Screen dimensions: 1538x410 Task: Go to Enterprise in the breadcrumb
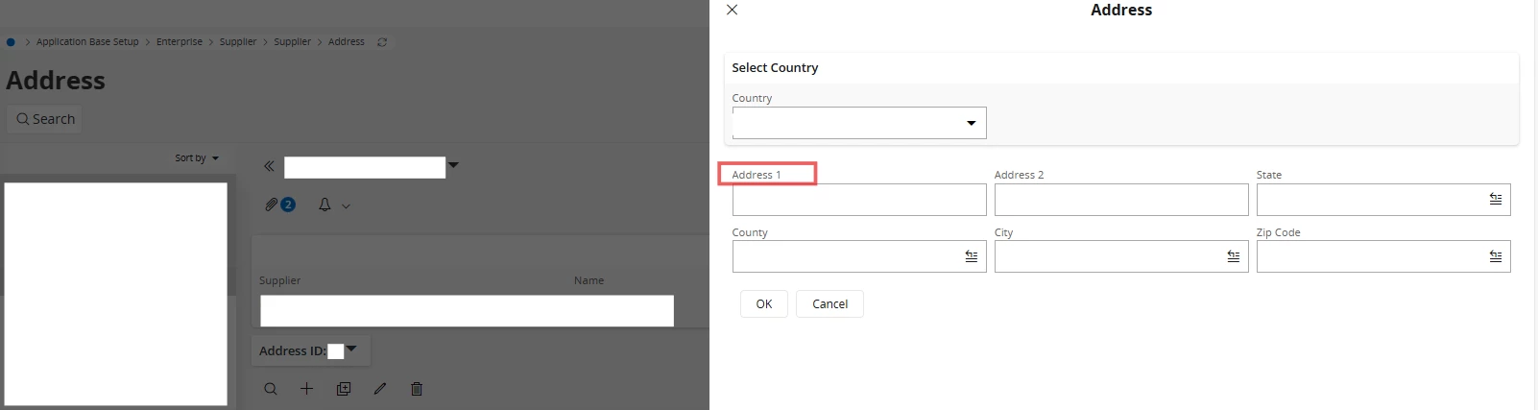(180, 42)
